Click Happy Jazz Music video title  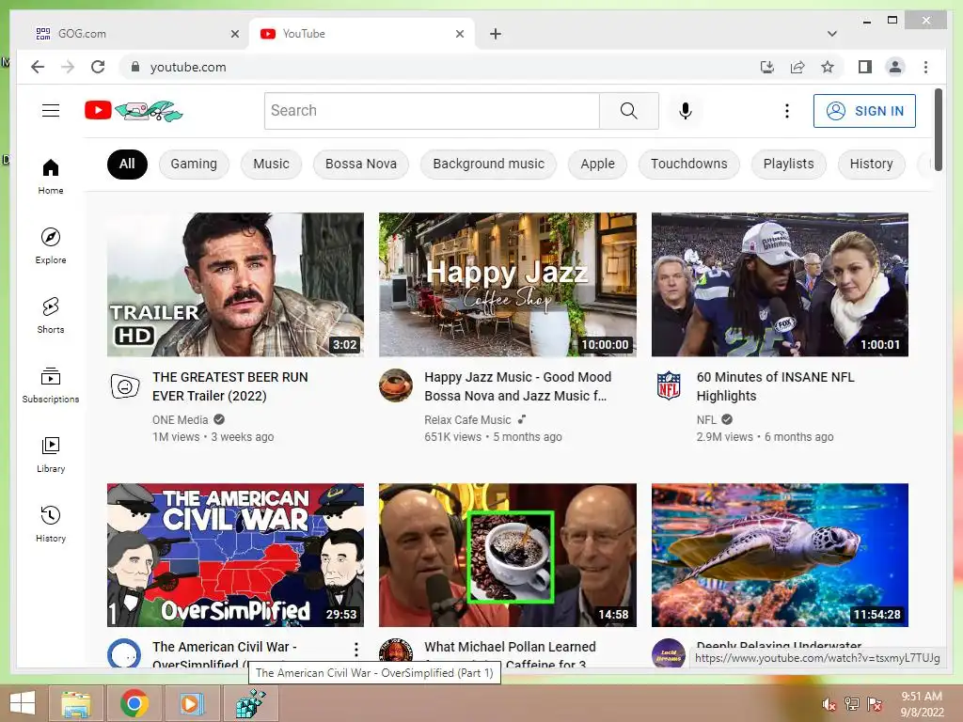point(518,386)
